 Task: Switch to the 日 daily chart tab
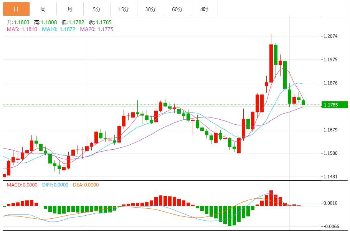16,9
